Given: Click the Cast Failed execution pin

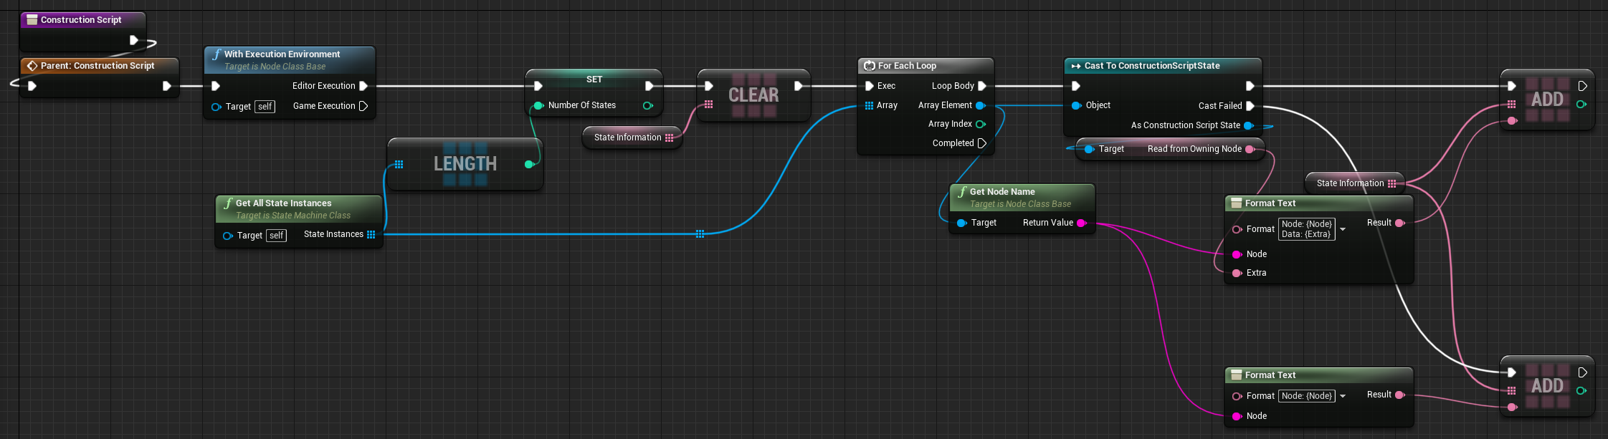Looking at the screenshot, I should 1250,106.
